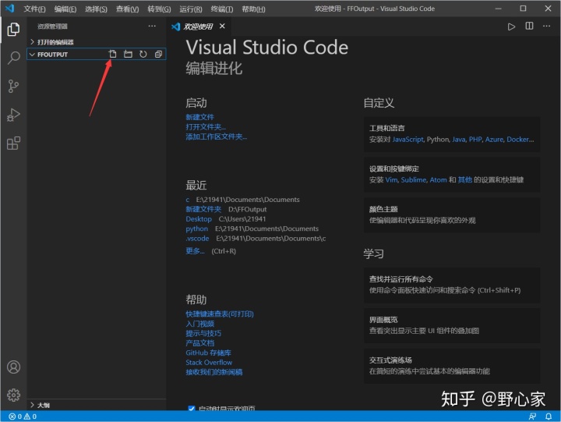Click the 添加工作区文件夹... link
Screen dimensions: 561x422
point(217,137)
